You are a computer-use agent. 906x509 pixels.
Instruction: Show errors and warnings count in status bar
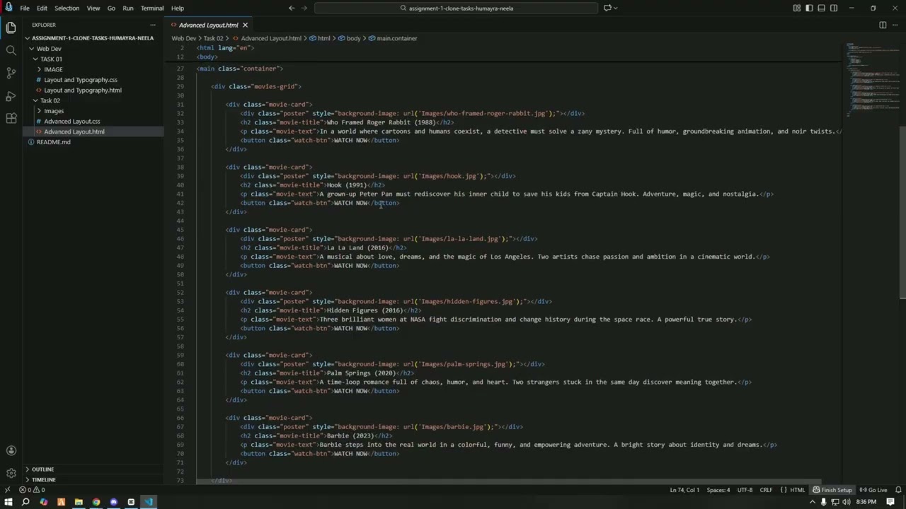pos(32,490)
